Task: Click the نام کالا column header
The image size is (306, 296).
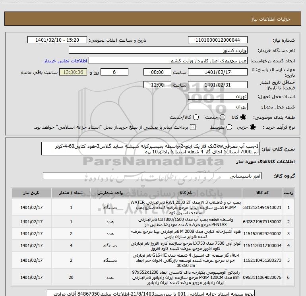Action: (186, 193)
